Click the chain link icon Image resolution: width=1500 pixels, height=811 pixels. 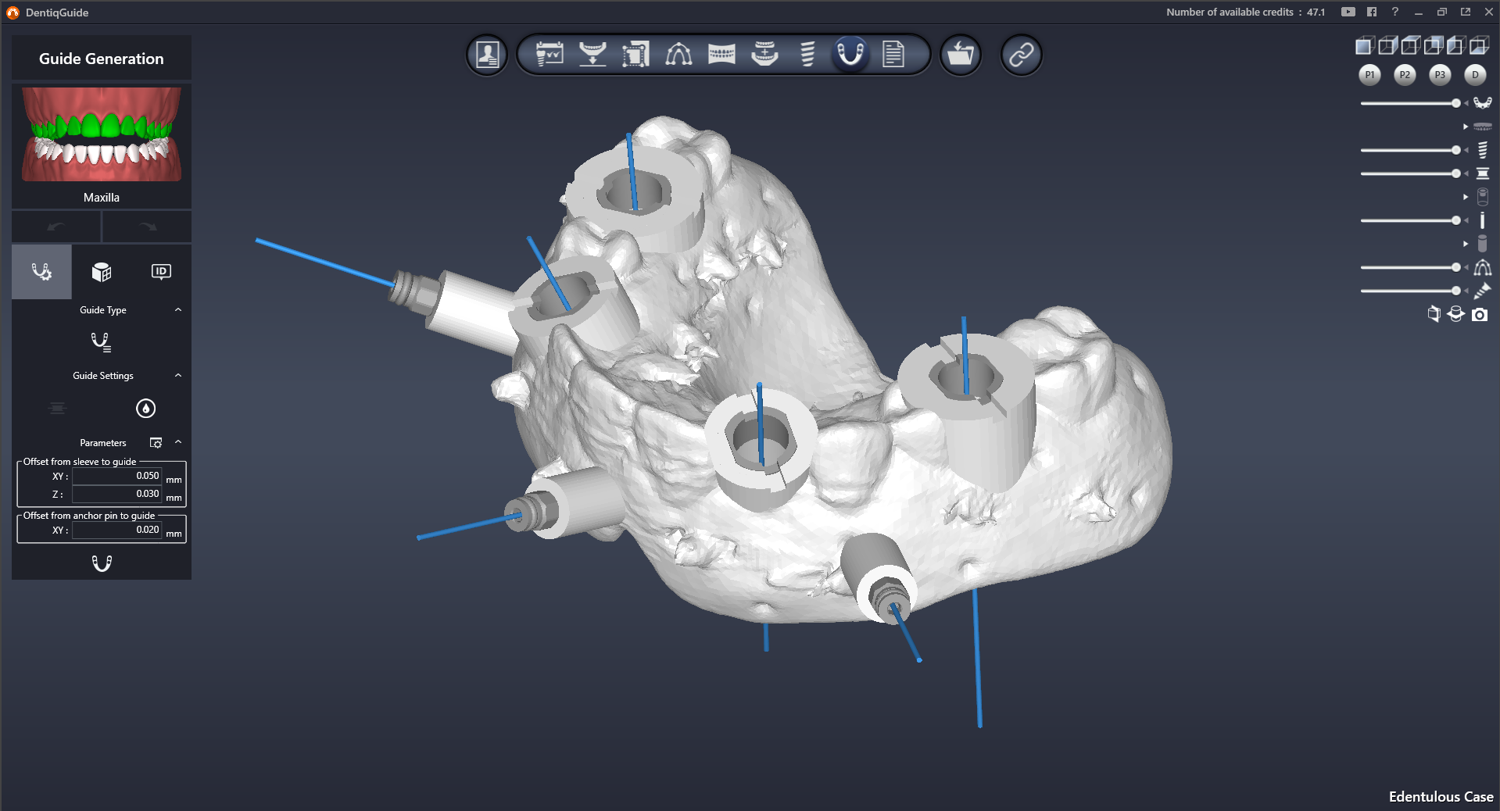(1021, 55)
